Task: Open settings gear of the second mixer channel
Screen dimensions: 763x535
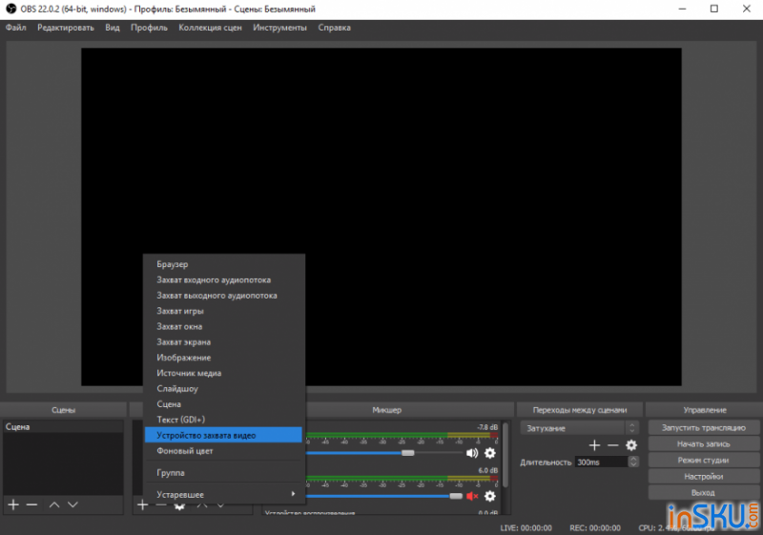Action: point(490,496)
